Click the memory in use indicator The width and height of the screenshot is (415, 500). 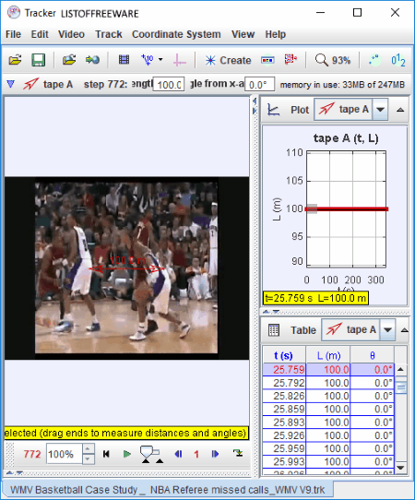click(x=342, y=85)
